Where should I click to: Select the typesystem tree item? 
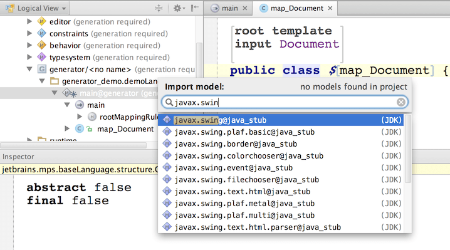click(70, 58)
